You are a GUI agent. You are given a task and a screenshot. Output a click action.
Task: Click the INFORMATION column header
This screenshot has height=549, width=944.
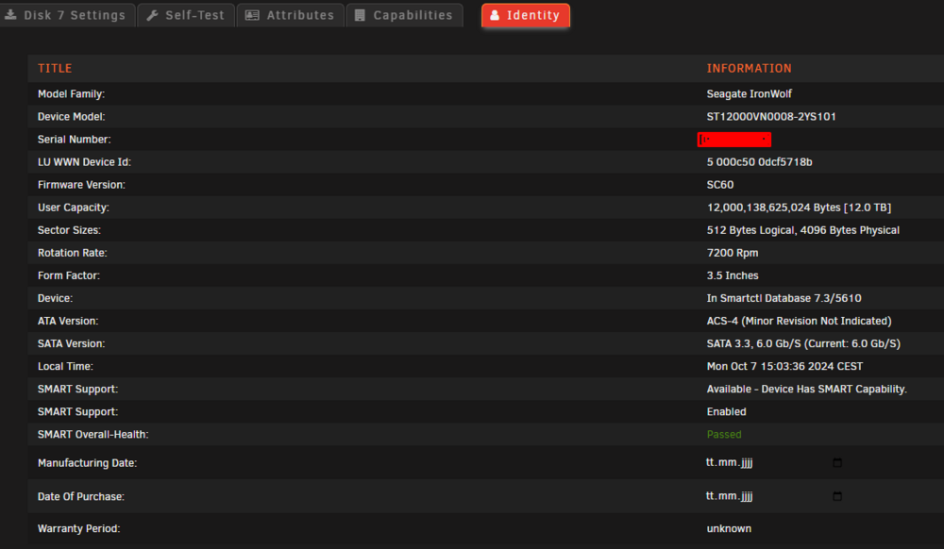coord(749,69)
